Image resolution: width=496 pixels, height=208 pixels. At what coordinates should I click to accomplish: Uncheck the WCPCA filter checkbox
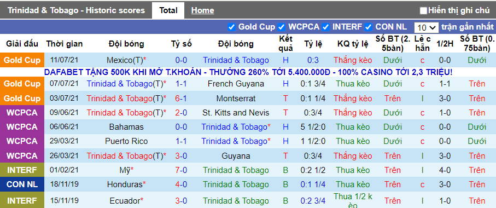tap(281, 27)
